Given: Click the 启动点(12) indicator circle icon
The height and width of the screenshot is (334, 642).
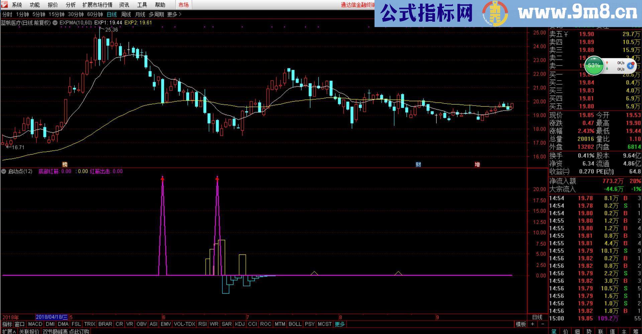Looking at the screenshot, I should coord(3,171).
